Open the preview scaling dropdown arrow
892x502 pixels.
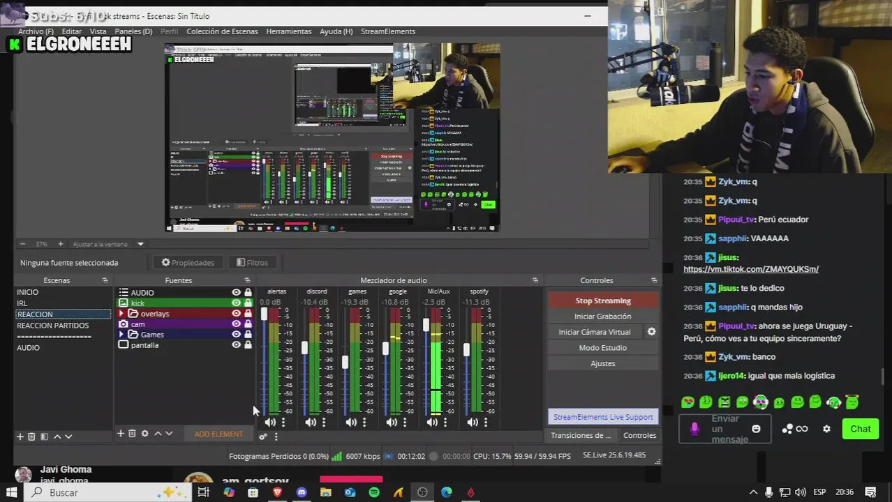pyautogui.click(x=140, y=244)
